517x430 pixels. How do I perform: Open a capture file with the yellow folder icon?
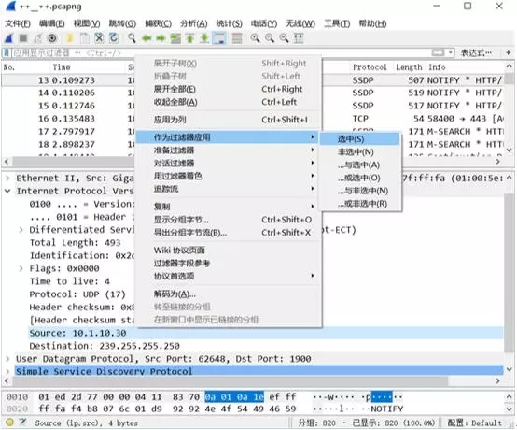[x=70, y=38]
